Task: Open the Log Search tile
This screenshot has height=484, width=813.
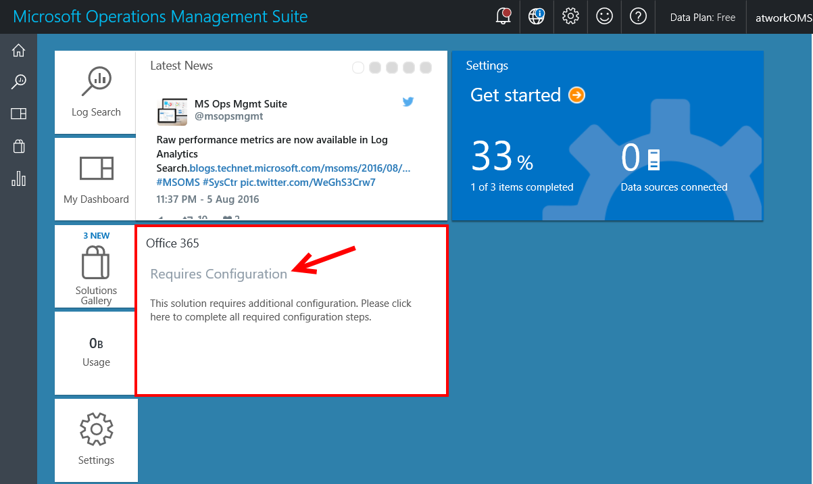Action: [96, 93]
